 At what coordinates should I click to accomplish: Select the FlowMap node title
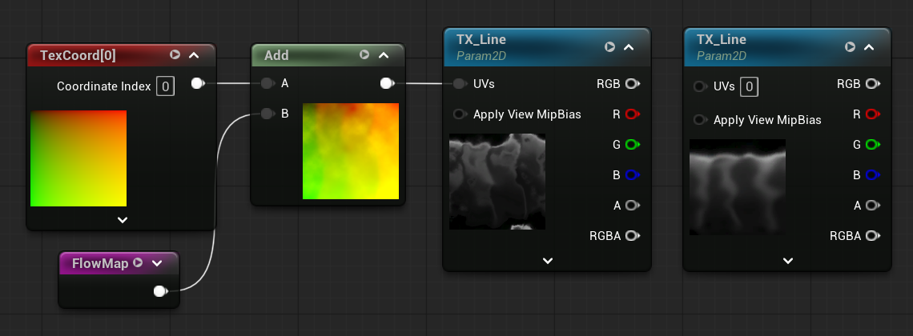tap(100, 263)
